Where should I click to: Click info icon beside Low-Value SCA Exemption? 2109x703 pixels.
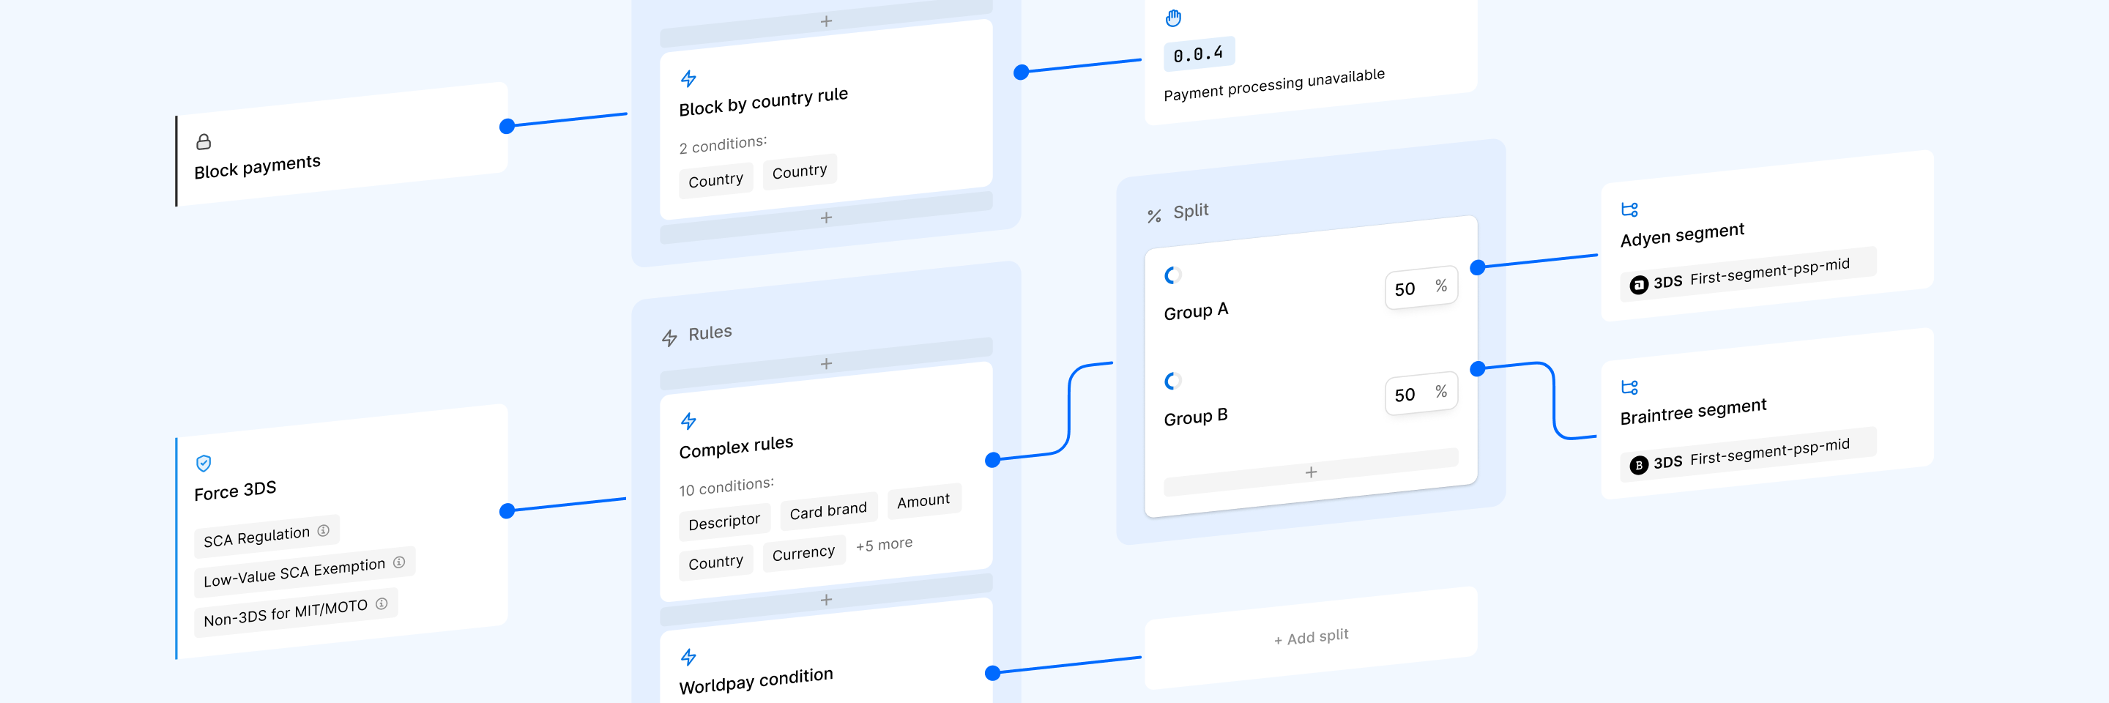398,562
